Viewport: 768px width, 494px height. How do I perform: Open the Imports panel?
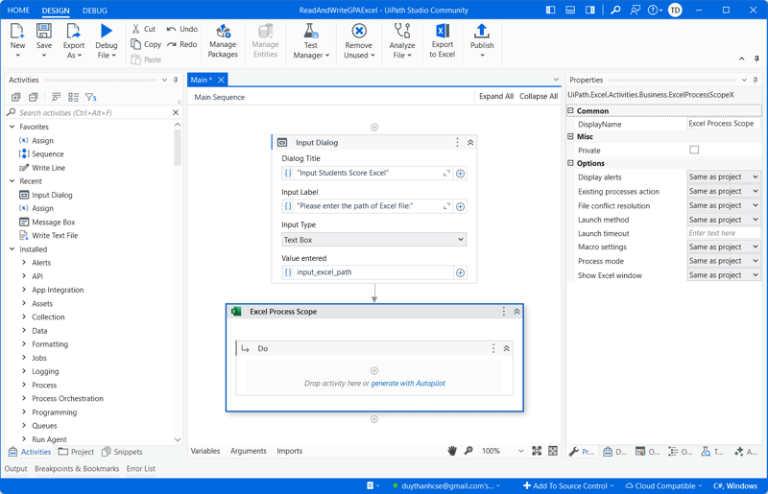coord(290,451)
